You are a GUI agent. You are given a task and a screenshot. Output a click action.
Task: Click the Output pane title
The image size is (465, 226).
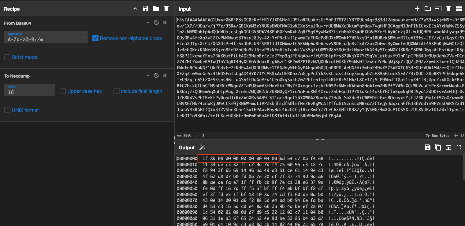(187, 148)
